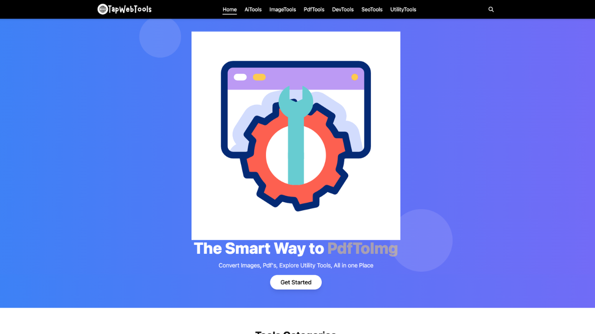Click the yellow round dot in illustration window
The height and width of the screenshot is (334, 595).
pyautogui.click(x=355, y=77)
